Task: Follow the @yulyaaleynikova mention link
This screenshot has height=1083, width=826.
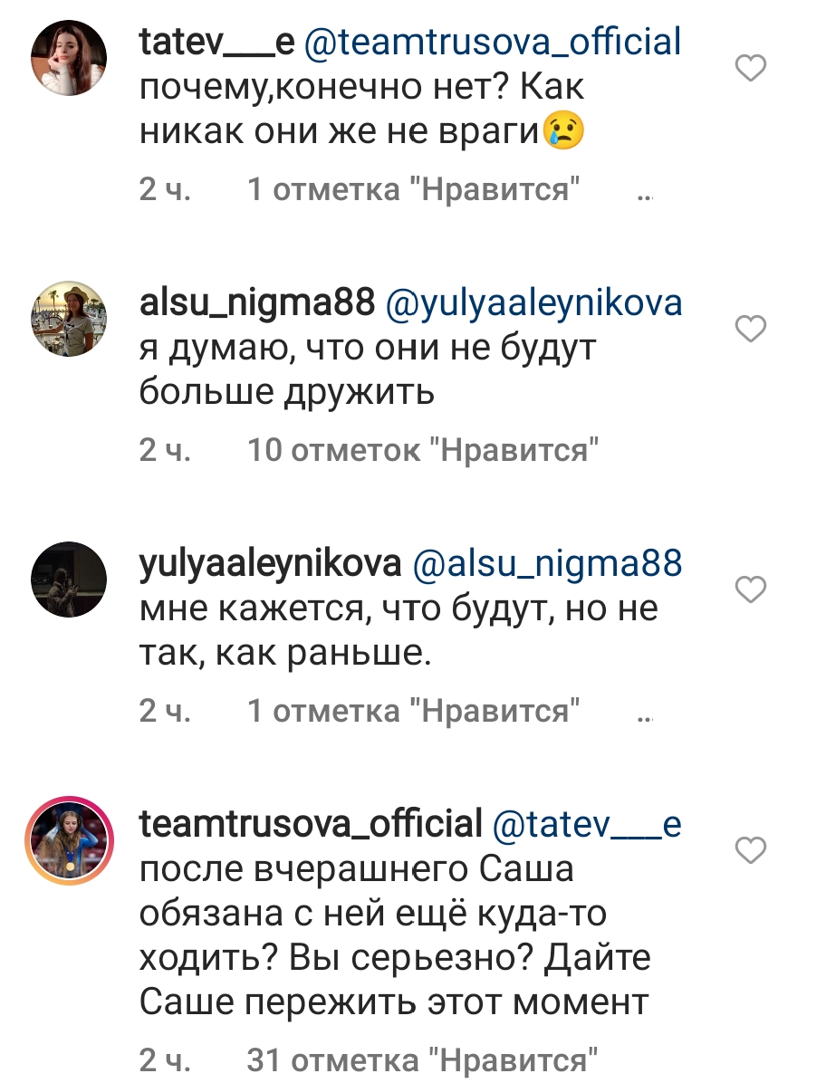Action: 533,303
